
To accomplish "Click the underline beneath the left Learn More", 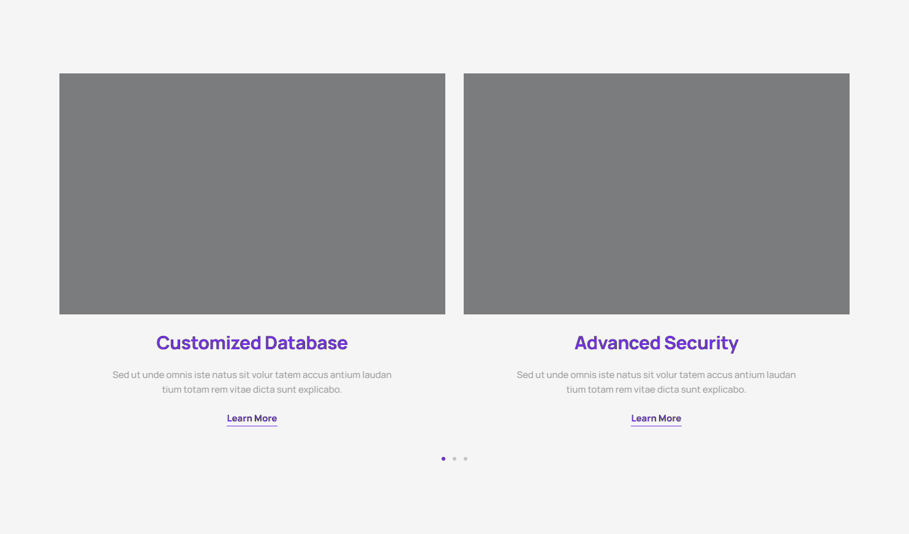I will [252, 426].
